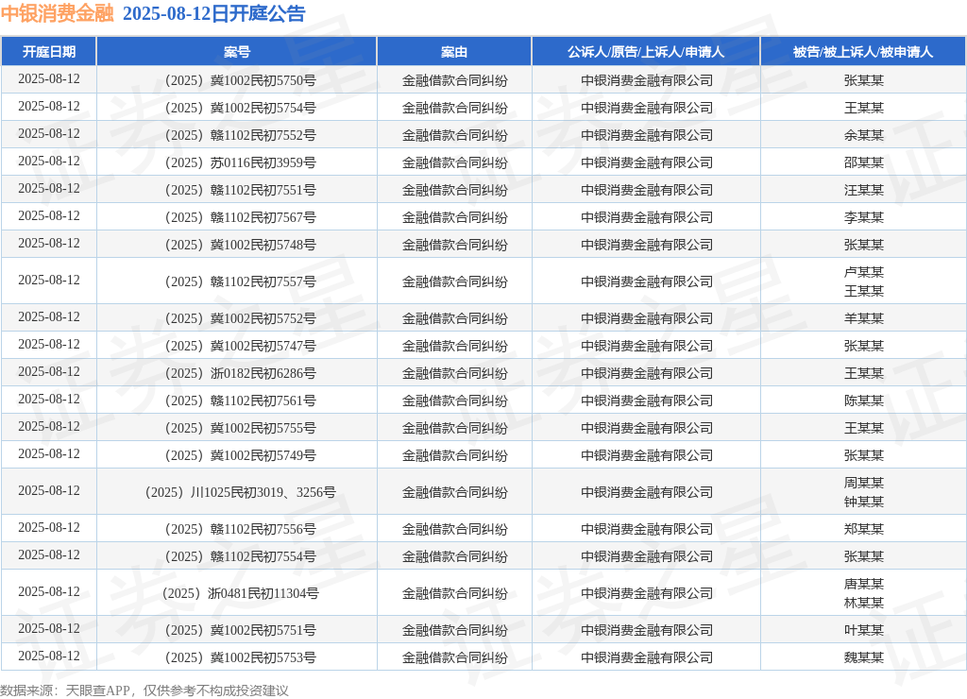This screenshot has height=699, width=967.
Task: Click case number 冀1002民初5748号
Action: [241, 245]
